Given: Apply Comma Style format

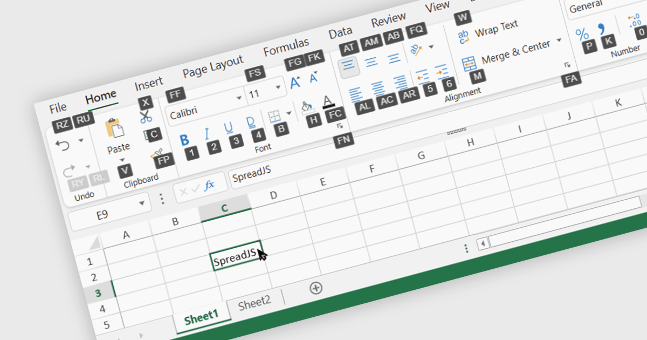Looking at the screenshot, I should [x=602, y=29].
